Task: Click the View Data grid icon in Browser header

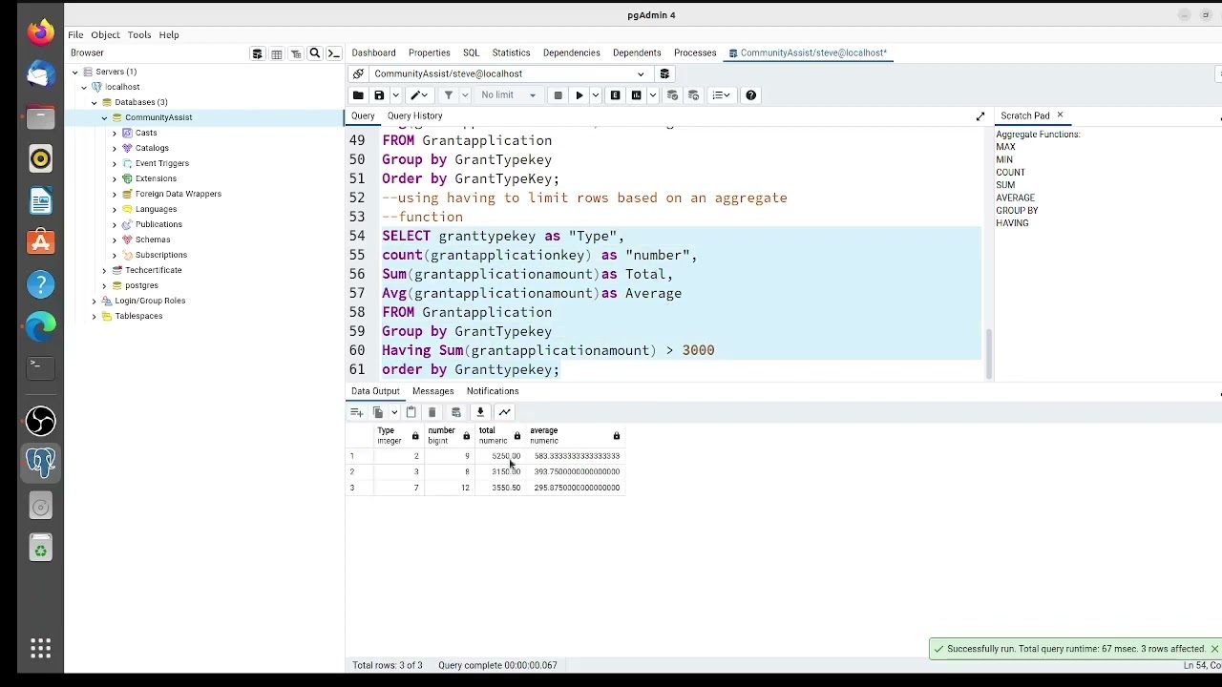Action: 277,53
